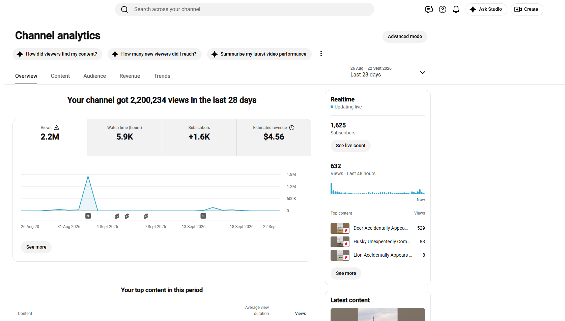Switch to the Revenue tab
This screenshot has width=565, height=321.
(x=130, y=76)
